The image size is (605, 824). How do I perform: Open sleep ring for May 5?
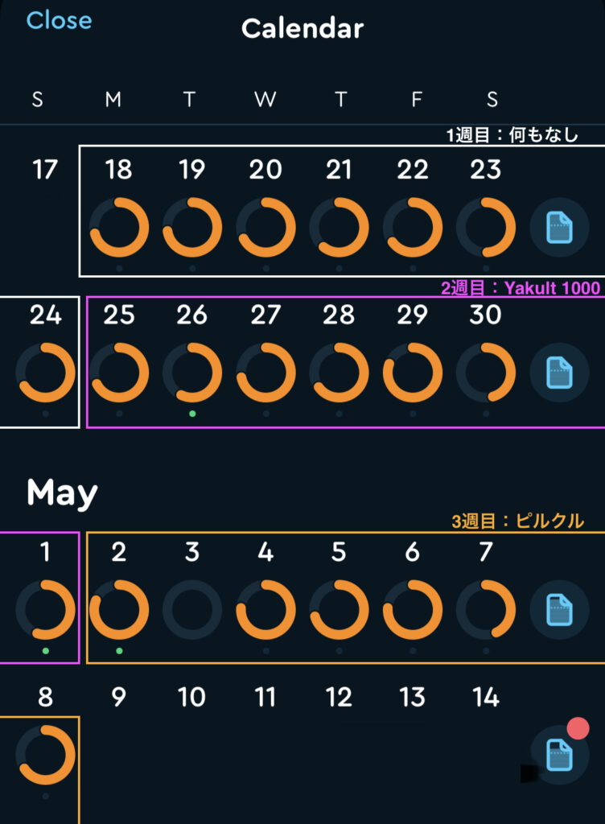[x=339, y=610]
